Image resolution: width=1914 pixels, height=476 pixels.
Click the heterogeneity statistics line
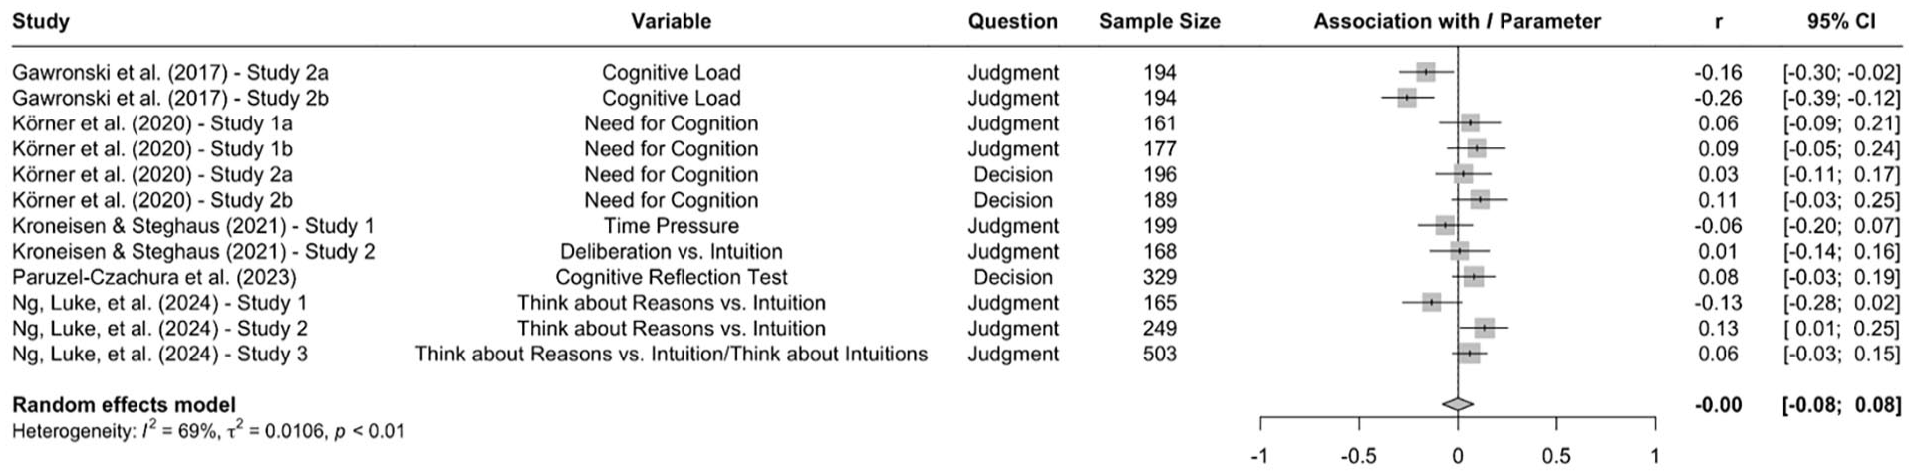click(x=208, y=431)
